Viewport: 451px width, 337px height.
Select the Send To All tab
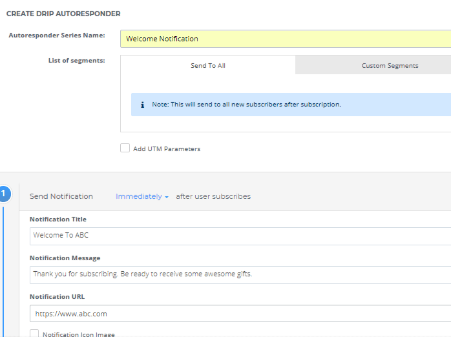(x=208, y=65)
